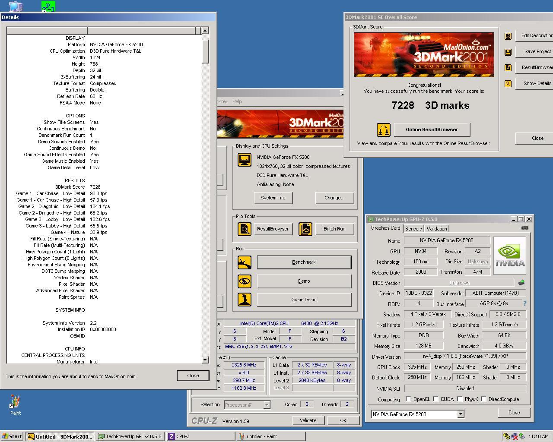Click the My Computer desktop icon
The height and width of the screenshot is (442, 553).
click(x=16, y=6)
